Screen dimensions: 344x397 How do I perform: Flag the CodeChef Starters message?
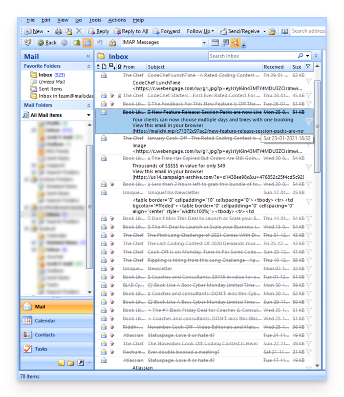309,96
